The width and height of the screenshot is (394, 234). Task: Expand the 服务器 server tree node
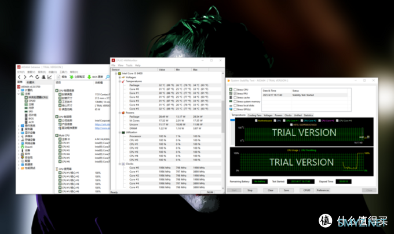coord(19,129)
